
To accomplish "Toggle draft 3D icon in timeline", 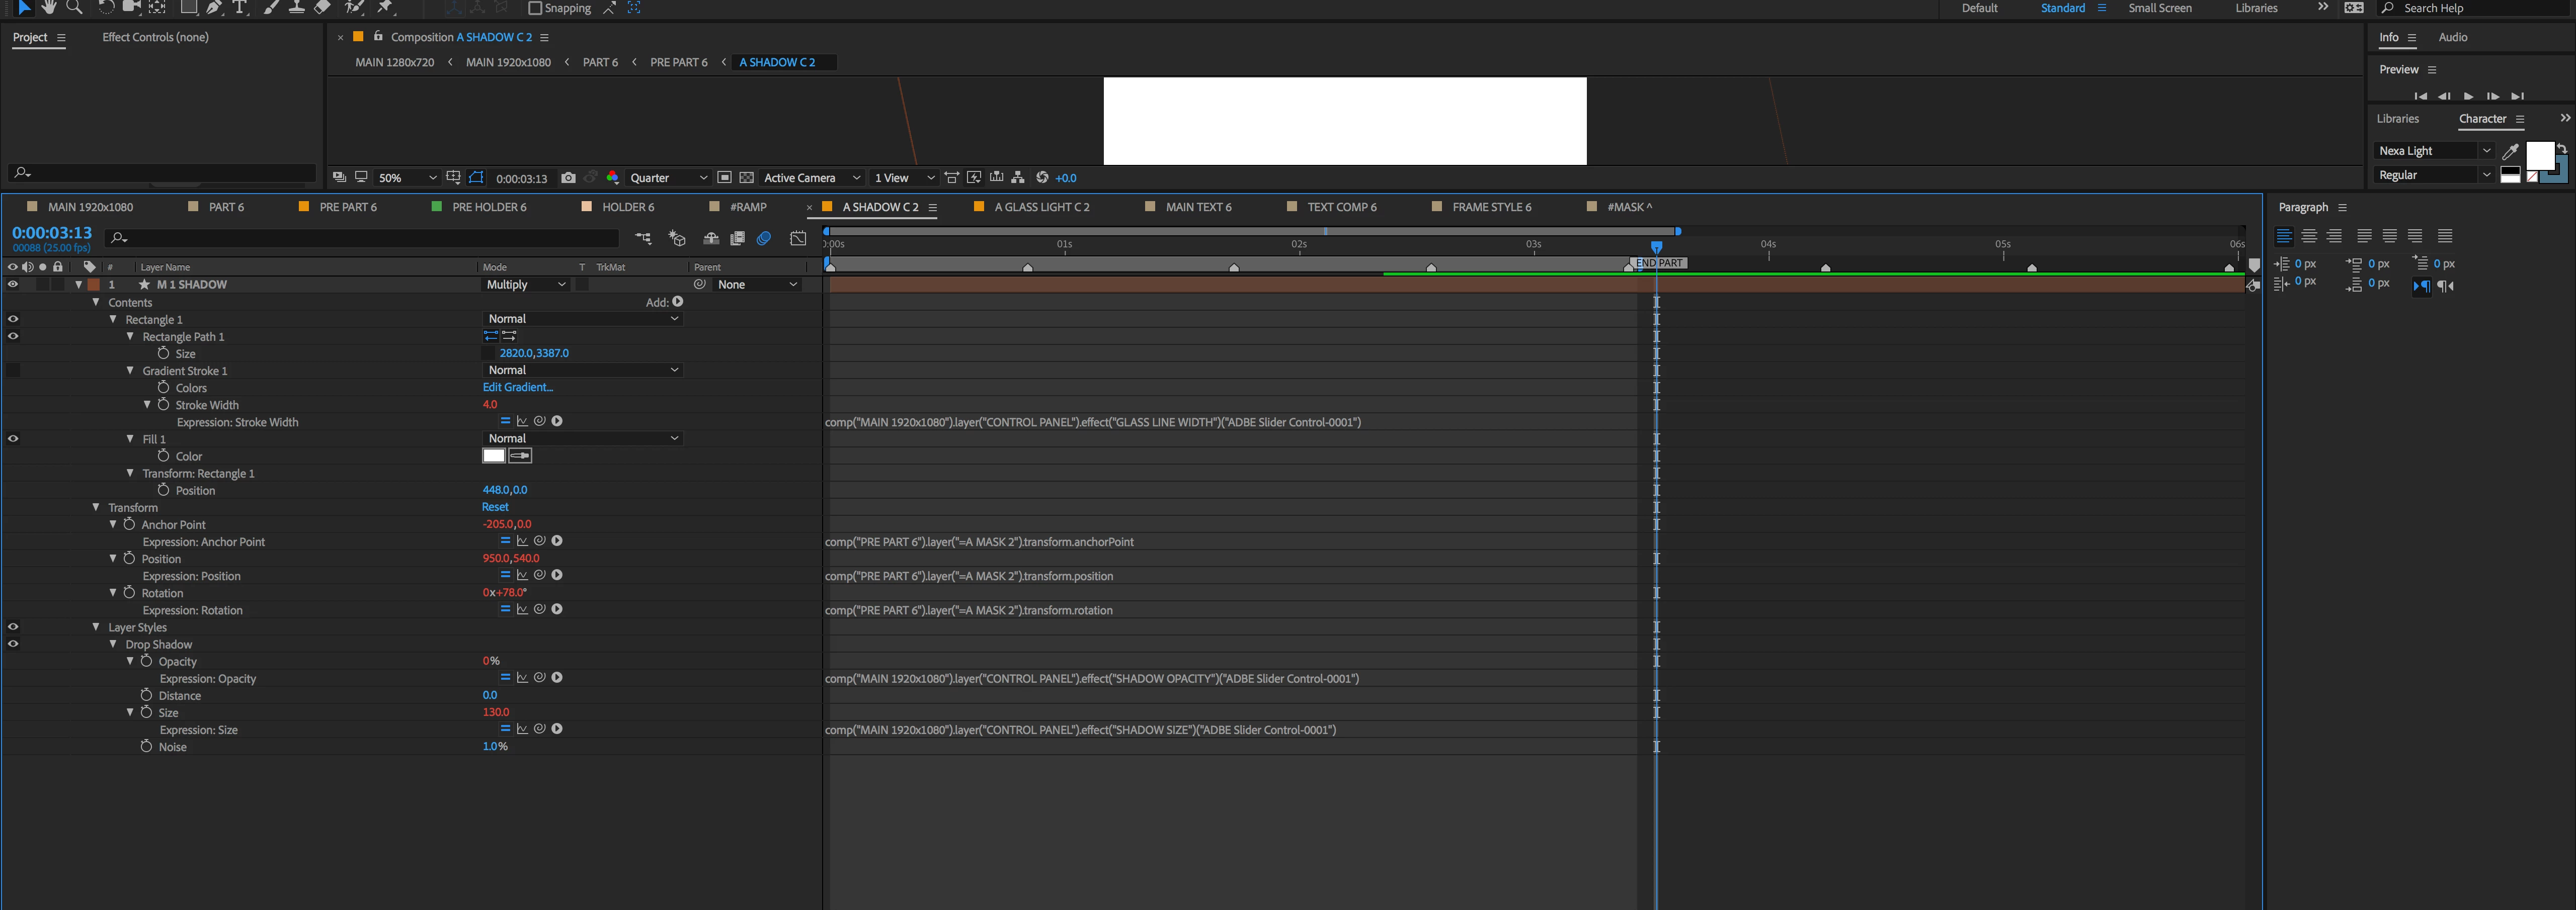I will pos(677,238).
